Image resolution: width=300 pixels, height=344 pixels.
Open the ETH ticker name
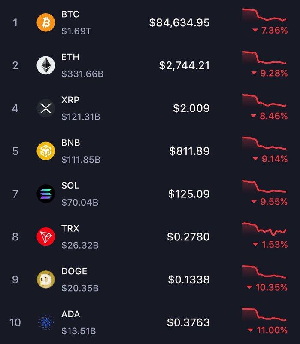tap(70, 57)
